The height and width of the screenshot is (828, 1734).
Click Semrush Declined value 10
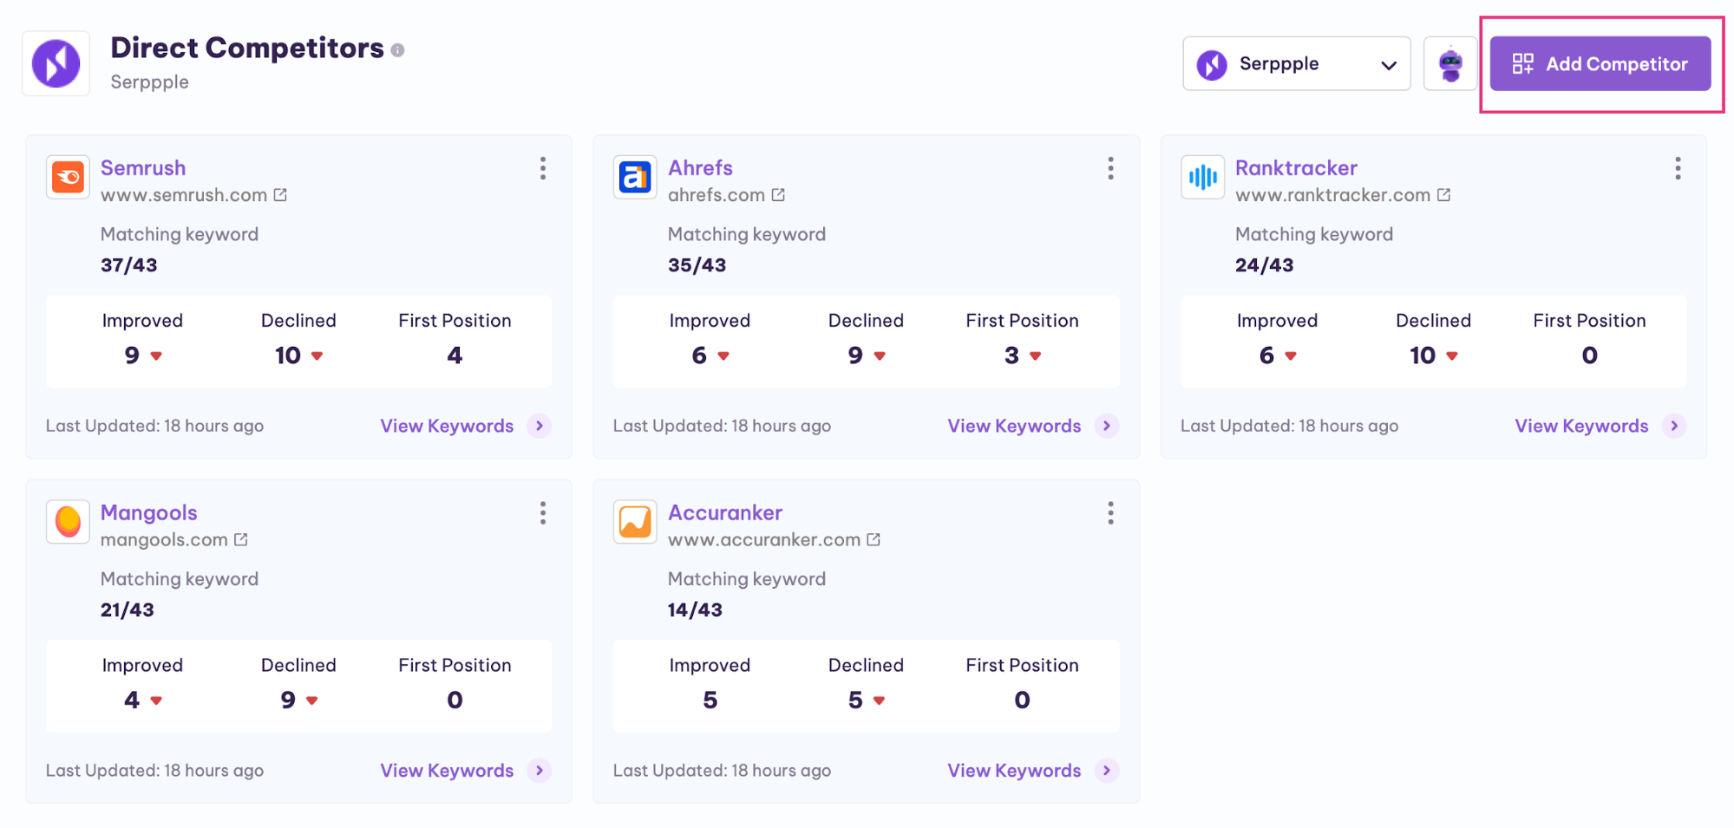288,355
